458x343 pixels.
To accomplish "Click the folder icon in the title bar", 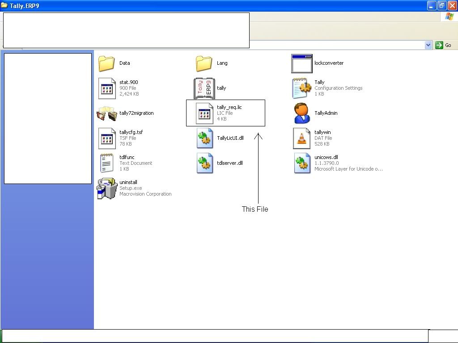I will [4, 5].
